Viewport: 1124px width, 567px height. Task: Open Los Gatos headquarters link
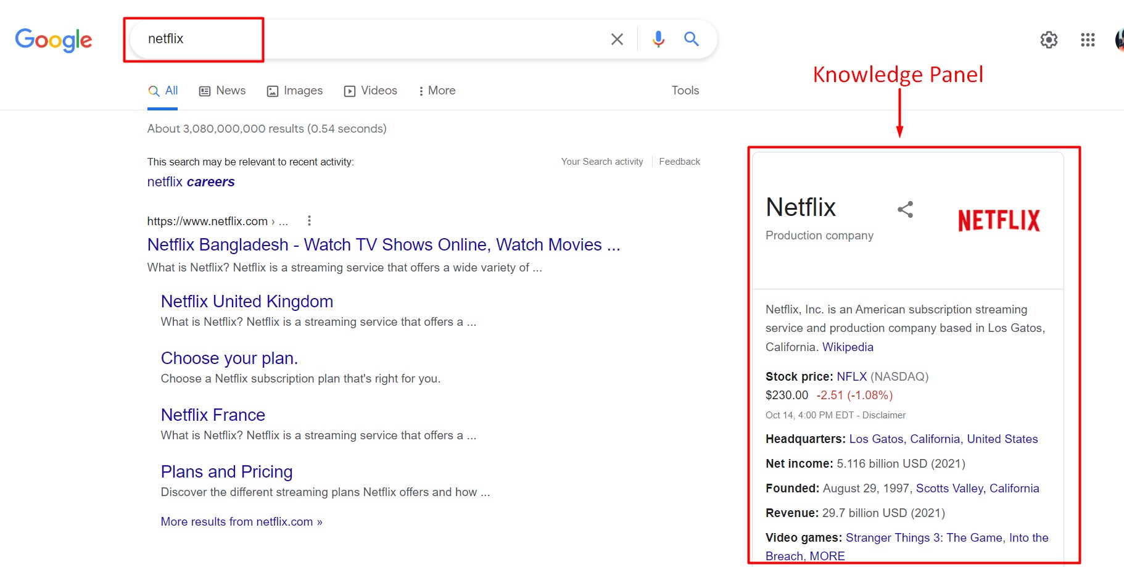tap(943, 439)
